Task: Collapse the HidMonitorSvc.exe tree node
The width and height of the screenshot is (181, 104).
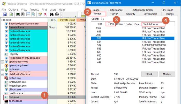Action: coord(2,74)
